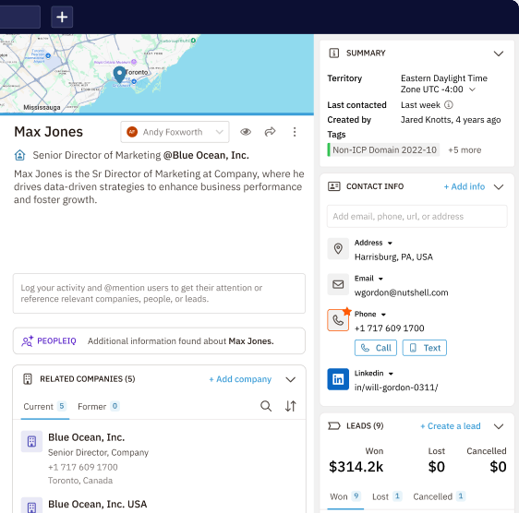This screenshot has height=513, width=519.
Task: Collapse the Related Companies section
Action: (291, 379)
